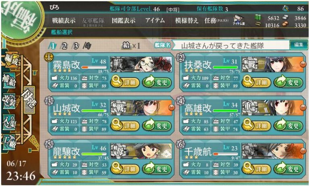Image resolution: width=309 pixels, height=186 pixels.
Task: Select fleet tab 4
Action: point(87,46)
